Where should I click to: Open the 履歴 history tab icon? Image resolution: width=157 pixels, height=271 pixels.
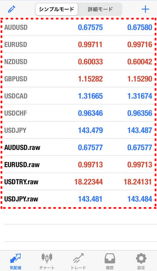(110, 258)
